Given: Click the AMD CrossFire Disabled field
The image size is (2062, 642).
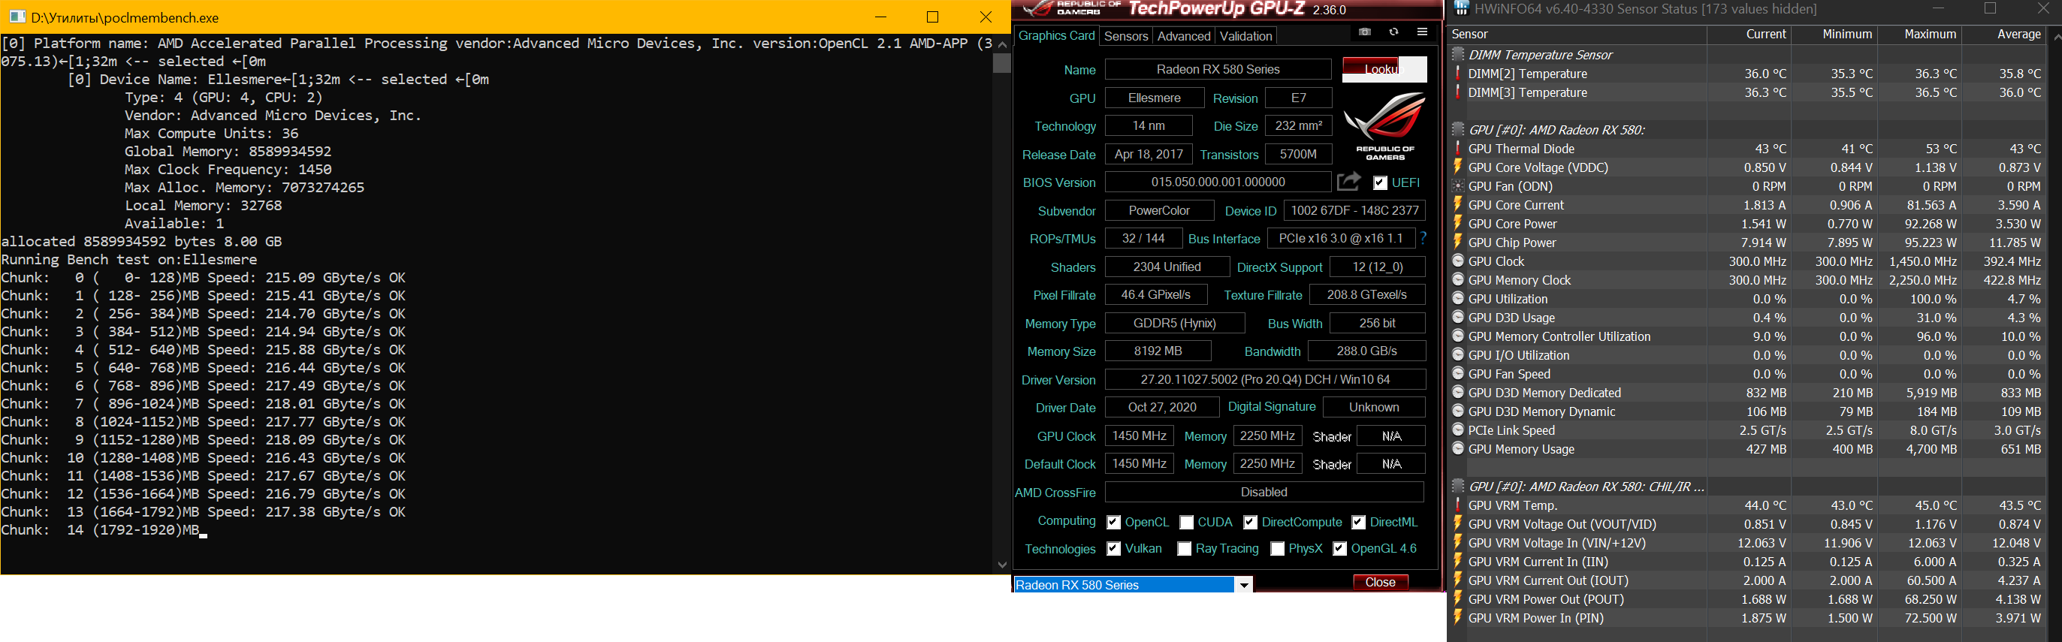Looking at the screenshot, I should coord(1264,493).
